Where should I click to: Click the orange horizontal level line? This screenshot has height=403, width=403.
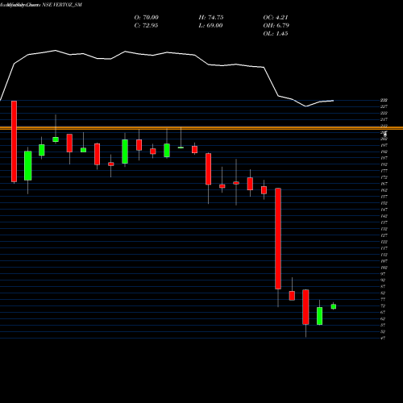[x=201, y=128]
